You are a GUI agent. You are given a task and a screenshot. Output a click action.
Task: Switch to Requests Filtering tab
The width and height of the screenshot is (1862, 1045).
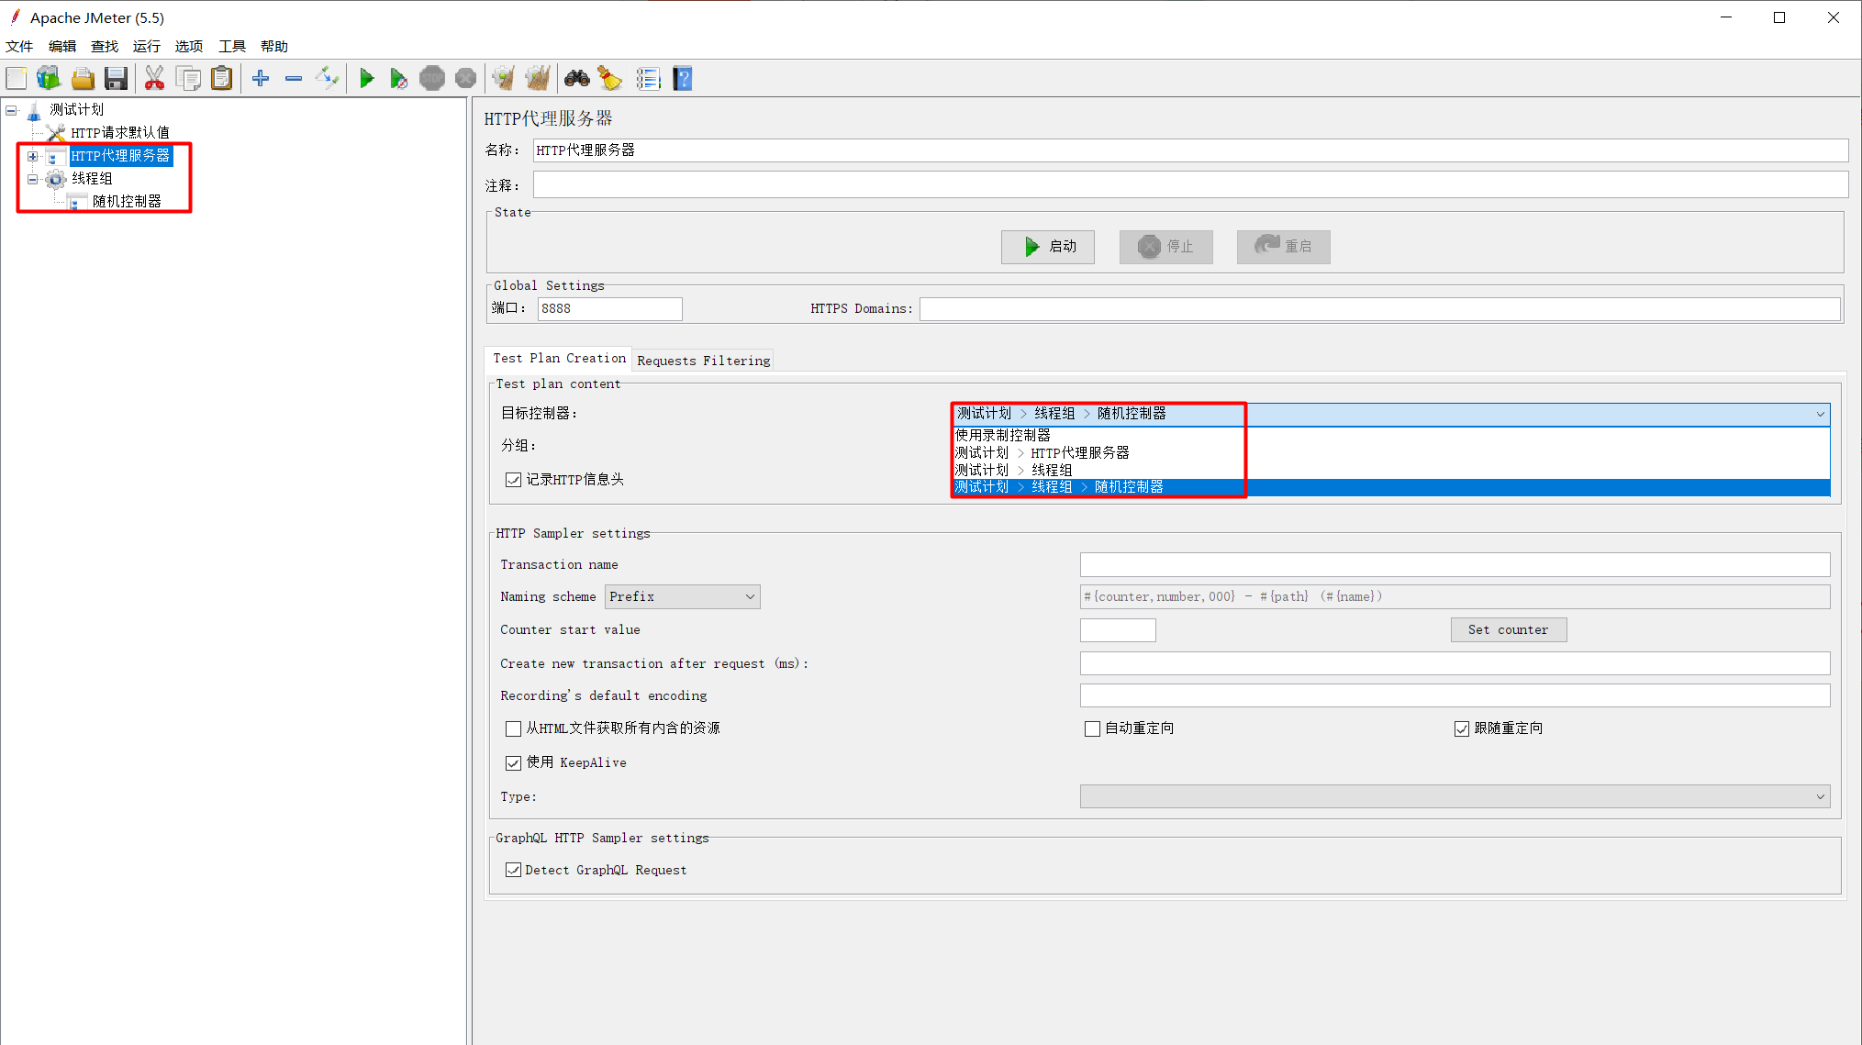(704, 361)
